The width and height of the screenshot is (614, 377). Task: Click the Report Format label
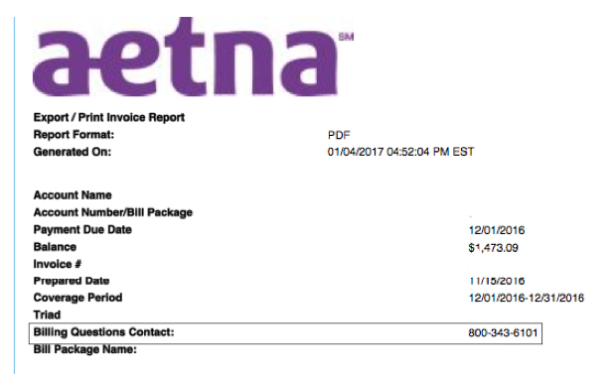point(74,135)
